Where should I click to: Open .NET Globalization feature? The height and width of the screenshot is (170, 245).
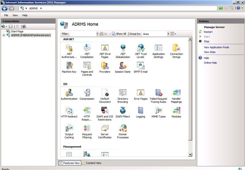click(122, 51)
